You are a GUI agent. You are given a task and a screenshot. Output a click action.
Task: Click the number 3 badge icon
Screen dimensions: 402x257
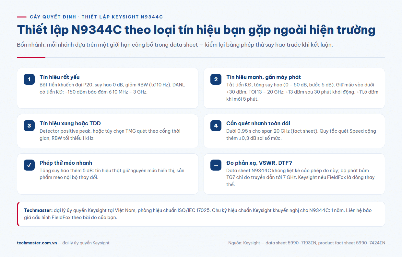29,126
